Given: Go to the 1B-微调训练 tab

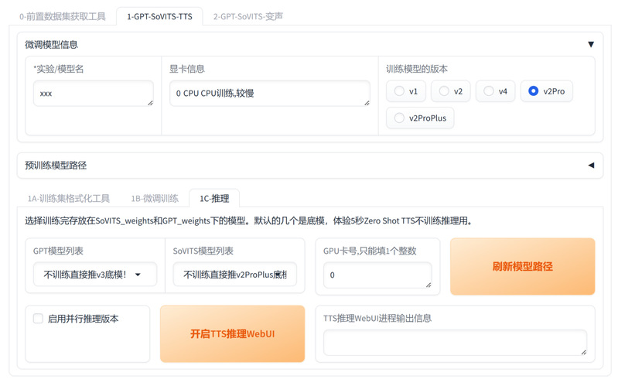Looking at the screenshot, I should [x=155, y=198].
